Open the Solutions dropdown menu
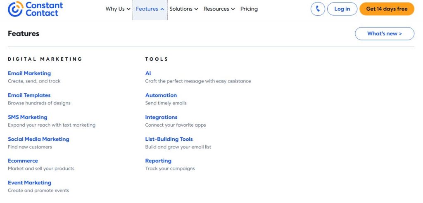423x203 pixels. tap(184, 9)
